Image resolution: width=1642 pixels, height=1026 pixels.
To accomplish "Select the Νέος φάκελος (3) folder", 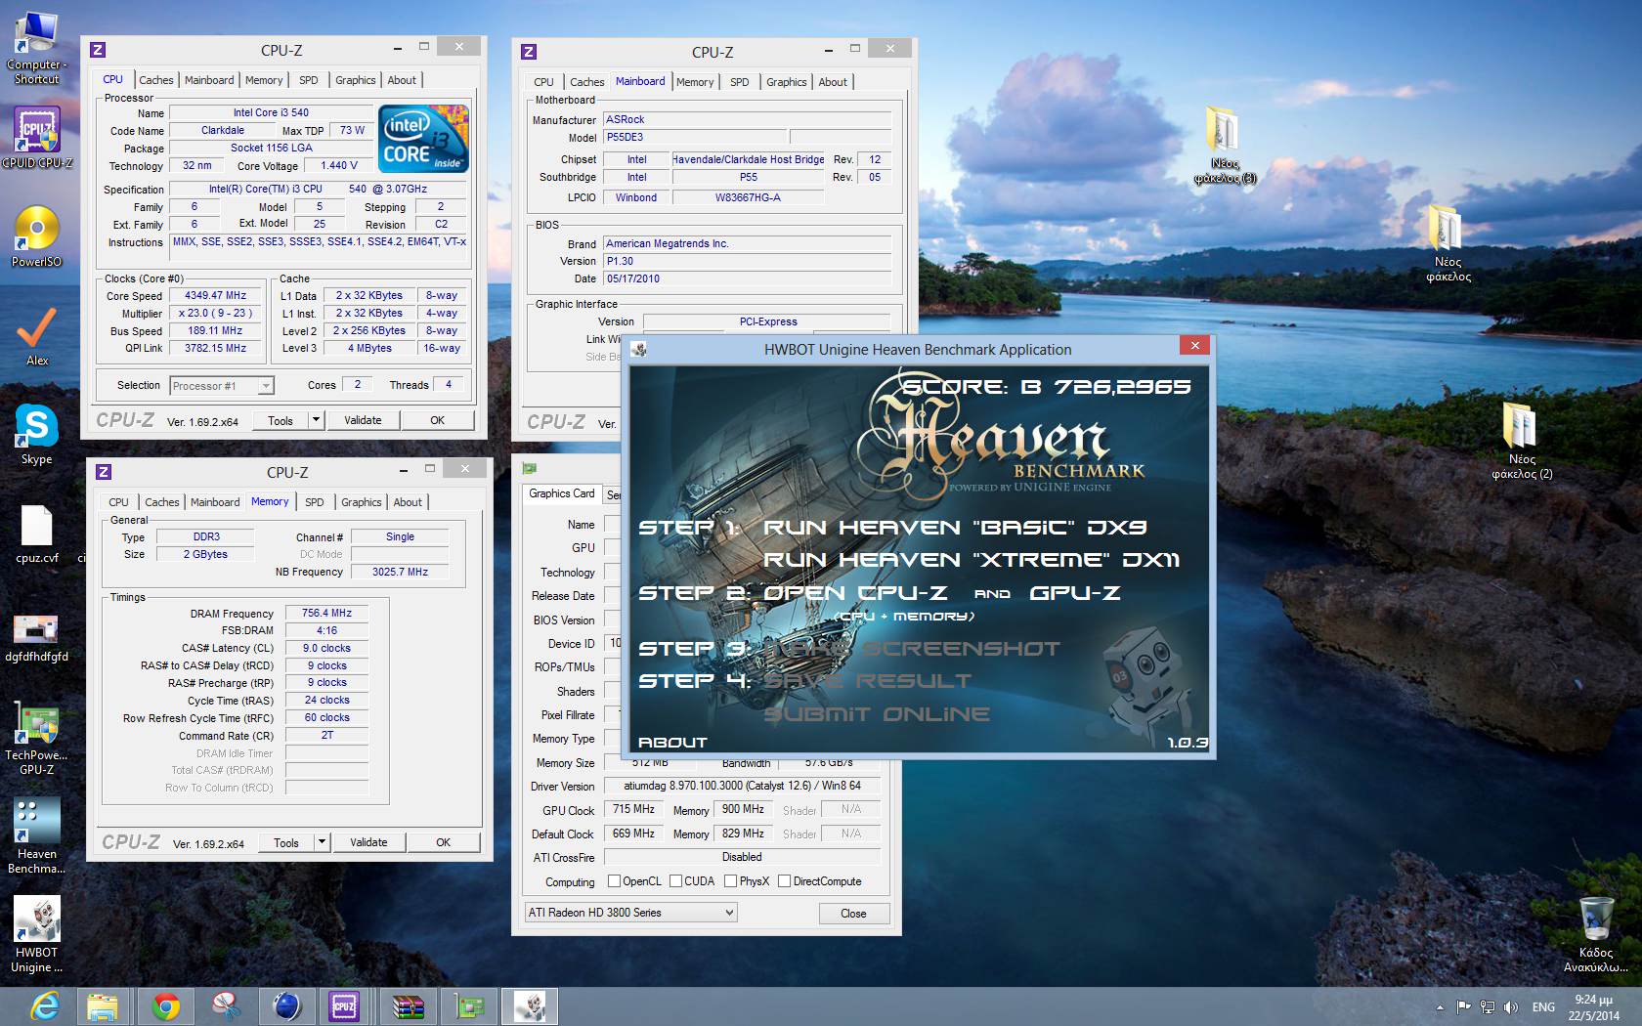I will (1224, 145).
